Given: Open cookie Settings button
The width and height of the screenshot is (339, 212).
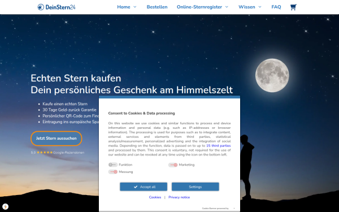Looking at the screenshot, I should [195, 187].
